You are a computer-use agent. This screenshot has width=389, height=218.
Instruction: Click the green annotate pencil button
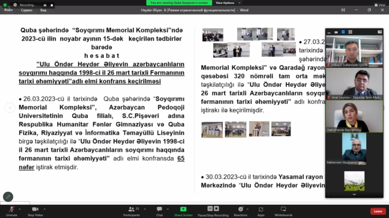[x=8, y=197]
